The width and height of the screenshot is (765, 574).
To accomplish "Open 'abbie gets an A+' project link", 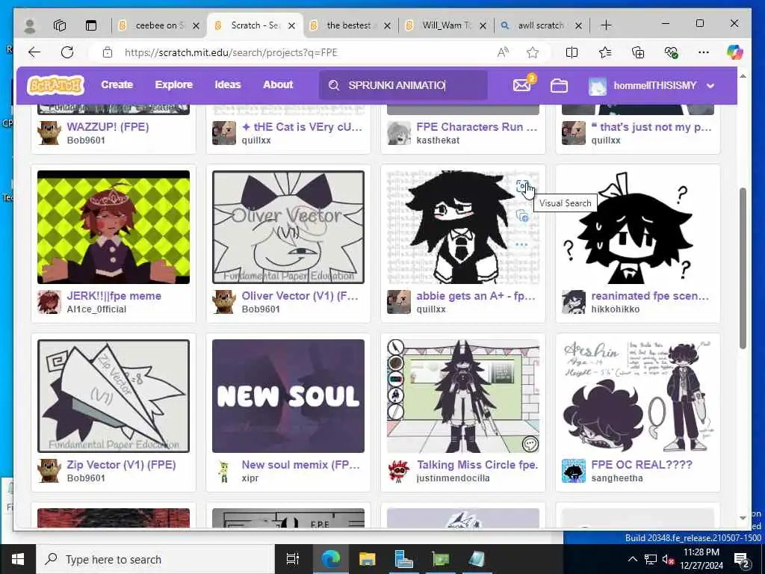I will coord(476,296).
